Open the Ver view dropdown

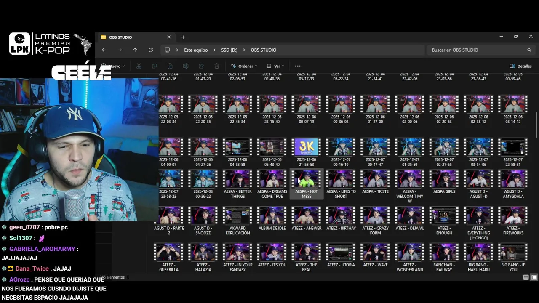(x=275, y=66)
